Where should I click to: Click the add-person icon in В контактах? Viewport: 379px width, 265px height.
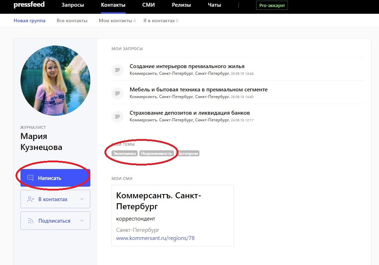pos(30,199)
